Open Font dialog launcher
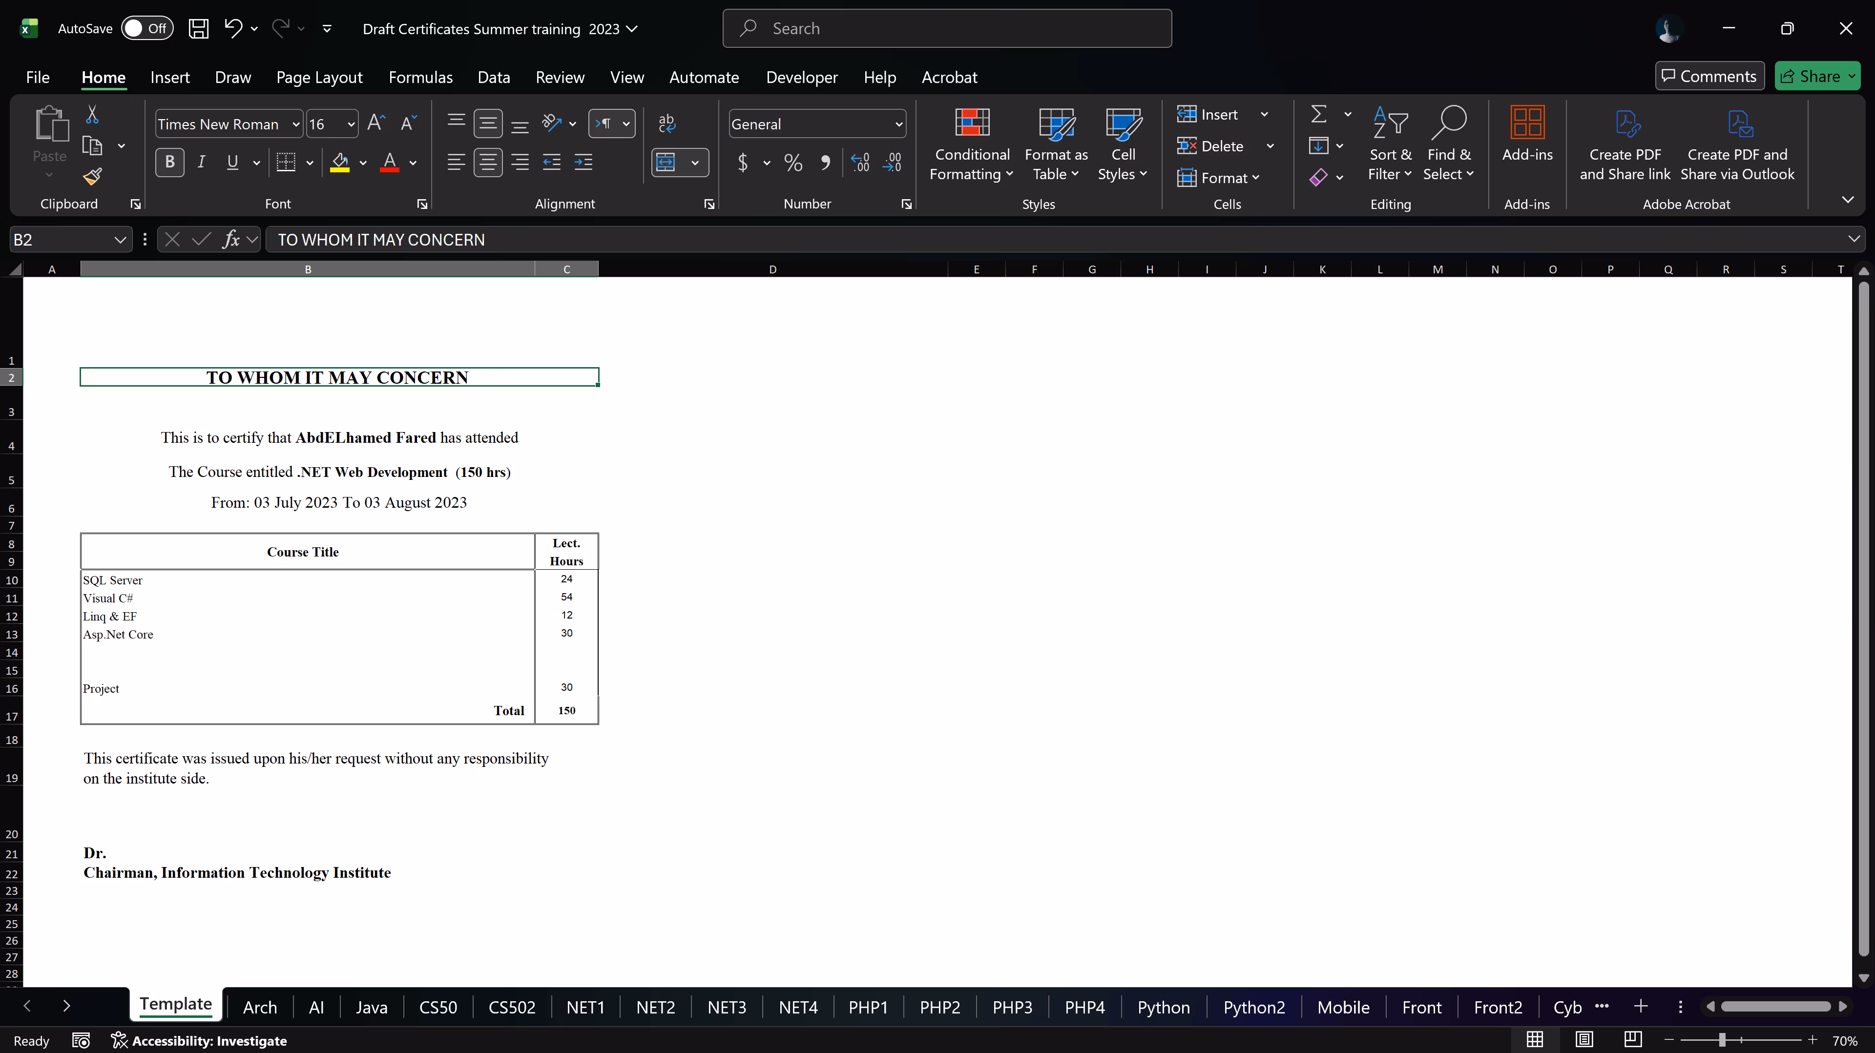Screen dimensions: 1875x1053 (x=422, y=205)
